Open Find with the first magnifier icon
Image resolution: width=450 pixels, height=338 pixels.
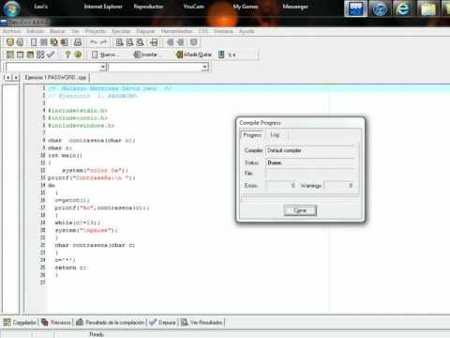coord(119,42)
